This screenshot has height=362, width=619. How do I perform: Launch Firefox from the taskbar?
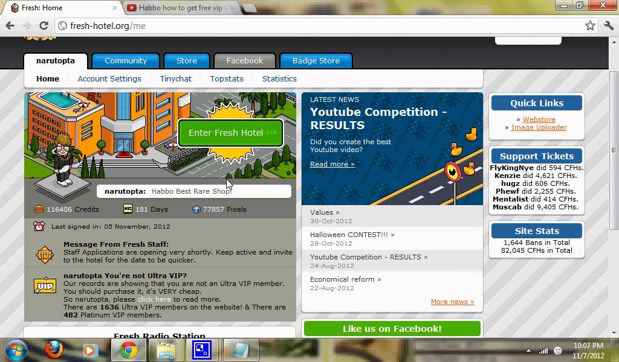[54, 350]
